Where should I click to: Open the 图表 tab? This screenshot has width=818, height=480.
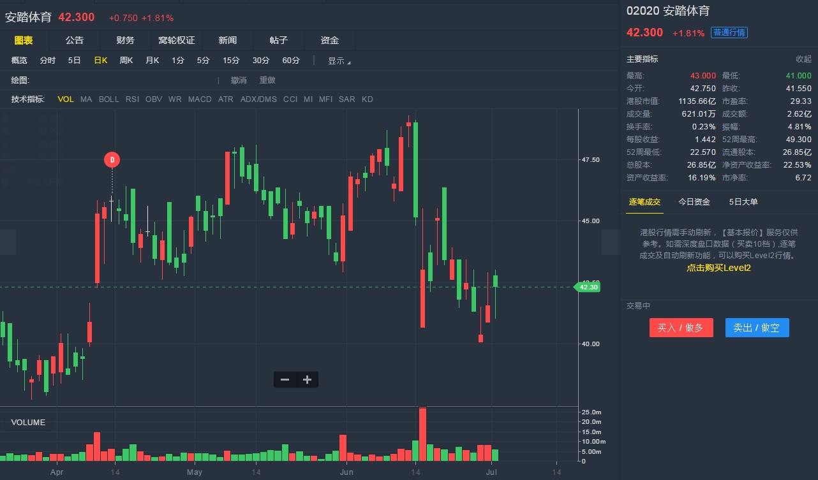24,40
